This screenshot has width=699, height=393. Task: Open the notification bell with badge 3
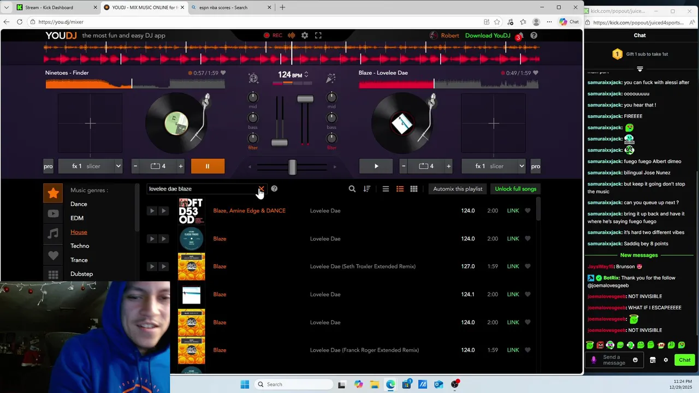[x=520, y=35]
